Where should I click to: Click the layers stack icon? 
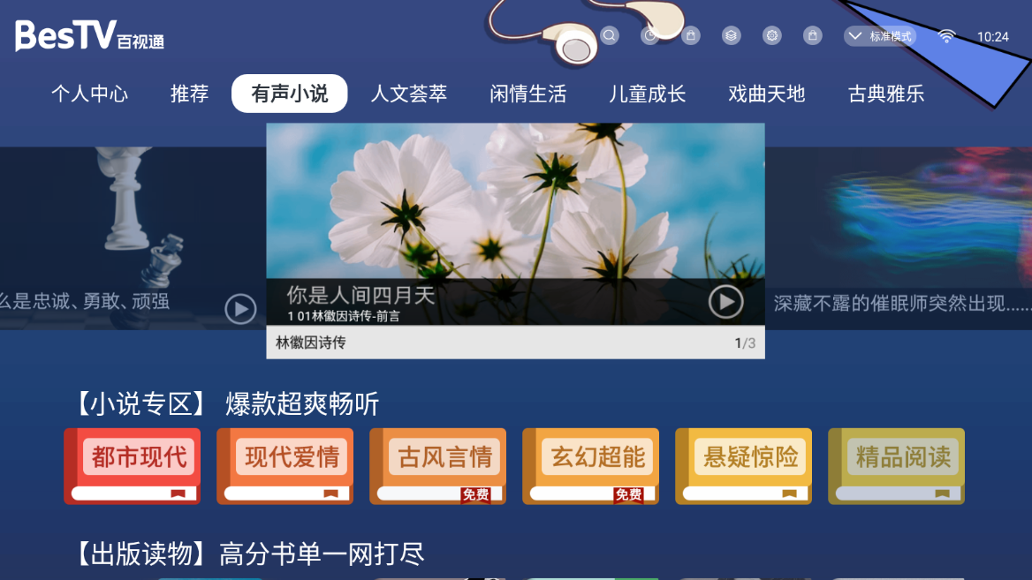tap(731, 35)
